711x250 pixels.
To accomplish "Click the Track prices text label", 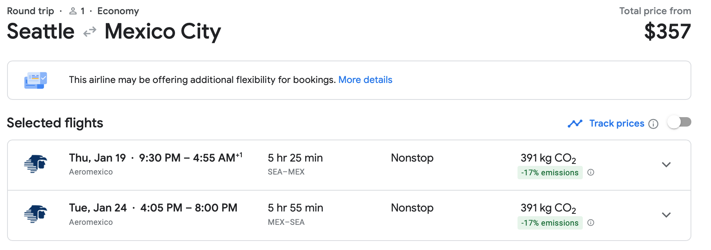I will [616, 123].
